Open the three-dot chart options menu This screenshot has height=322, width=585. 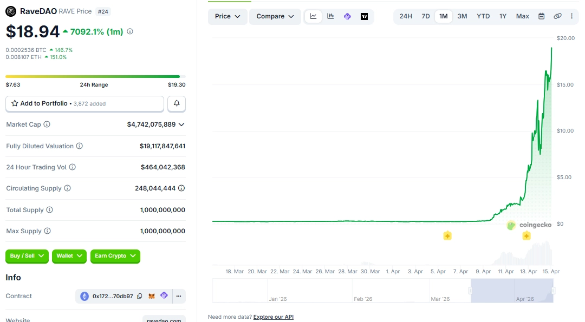coord(572,16)
